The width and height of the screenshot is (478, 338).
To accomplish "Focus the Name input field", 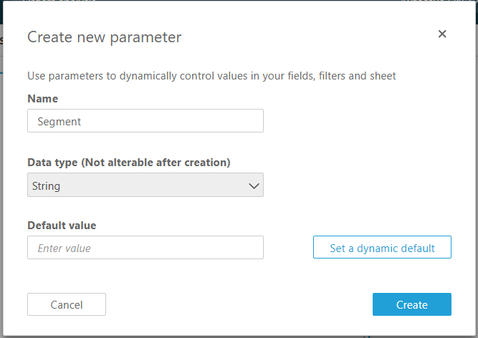I will point(145,121).
